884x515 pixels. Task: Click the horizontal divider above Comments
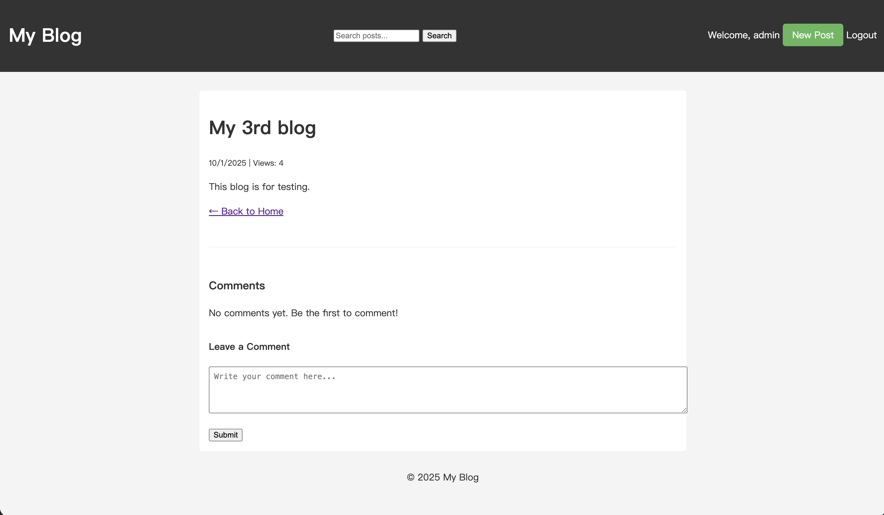coord(442,247)
